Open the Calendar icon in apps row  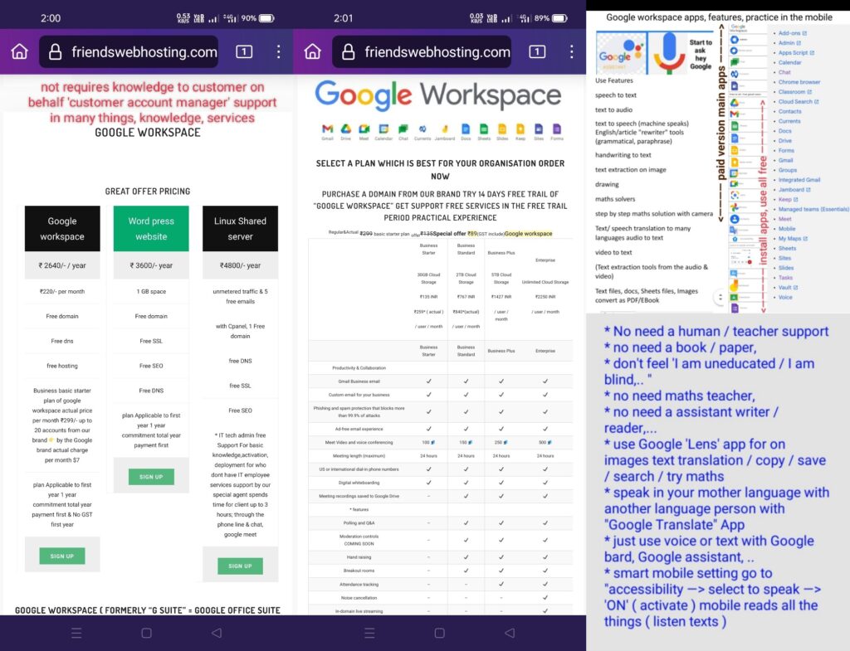[x=383, y=129]
